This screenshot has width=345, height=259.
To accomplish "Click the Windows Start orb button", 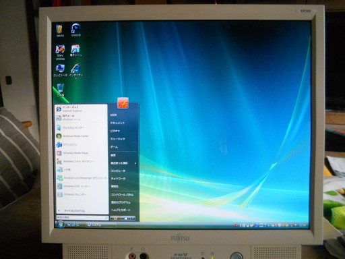I will pos(60,224).
